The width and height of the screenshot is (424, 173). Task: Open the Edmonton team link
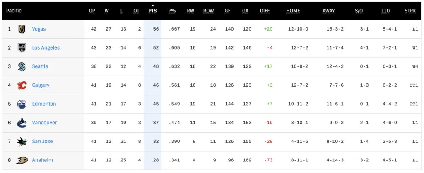point(44,104)
